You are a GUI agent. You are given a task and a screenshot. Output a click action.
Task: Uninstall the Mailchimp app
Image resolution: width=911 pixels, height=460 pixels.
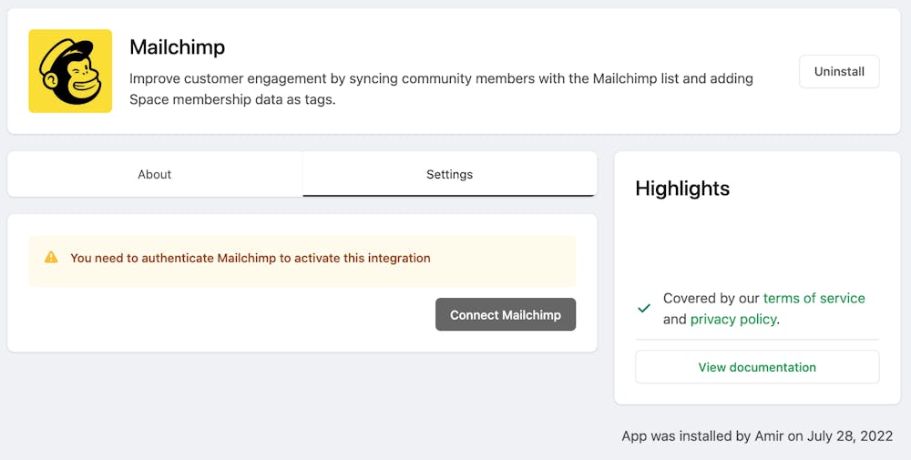838,71
